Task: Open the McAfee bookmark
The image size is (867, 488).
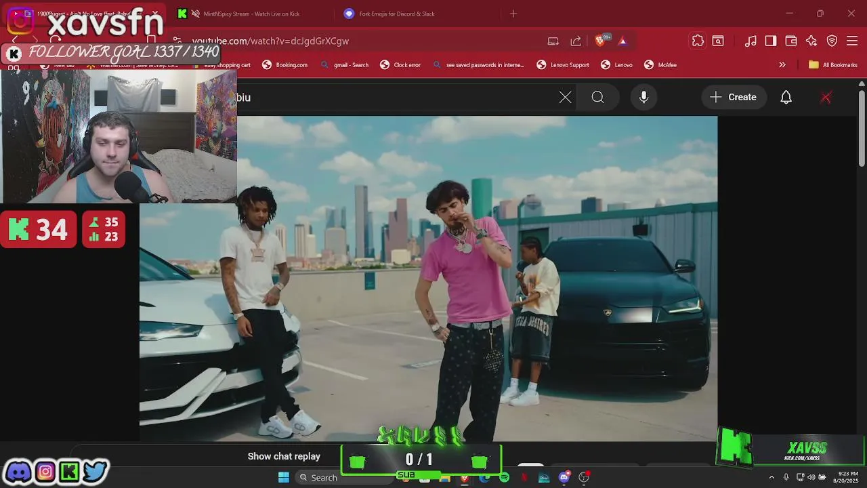Action: click(x=660, y=65)
